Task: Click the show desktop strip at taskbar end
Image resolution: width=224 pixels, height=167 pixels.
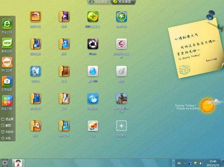Action: click(223, 163)
